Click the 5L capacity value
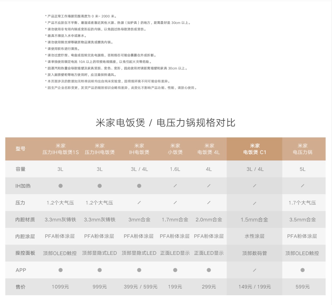Screen dimensions: 332x305 coord(303,169)
